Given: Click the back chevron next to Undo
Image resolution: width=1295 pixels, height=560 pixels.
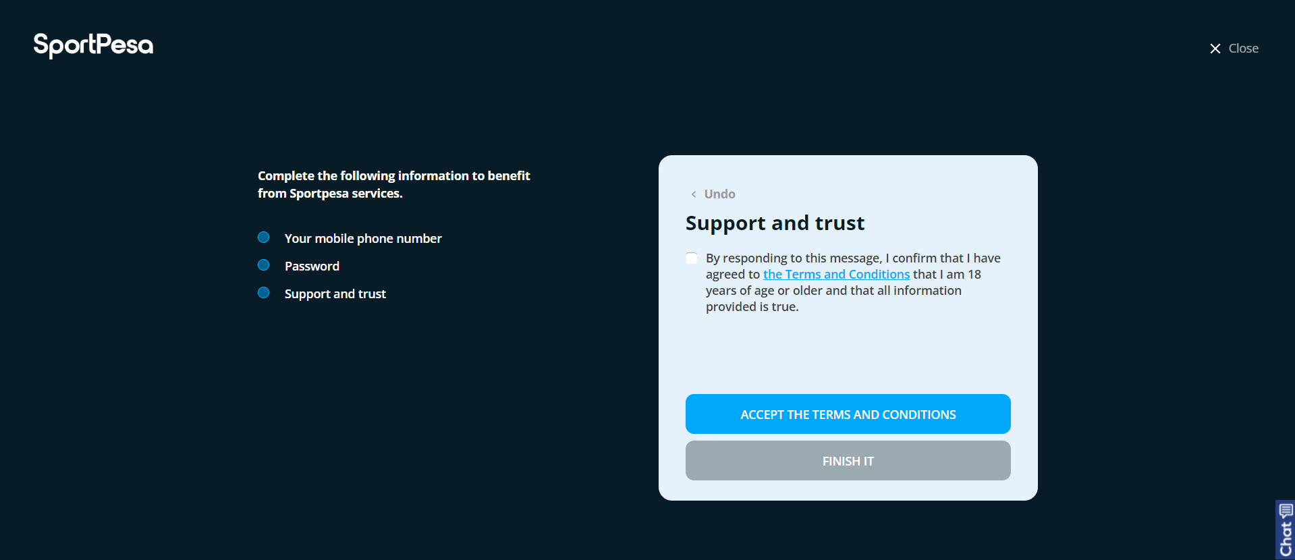Looking at the screenshot, I should pyautogui.click(x=693, y=194).
